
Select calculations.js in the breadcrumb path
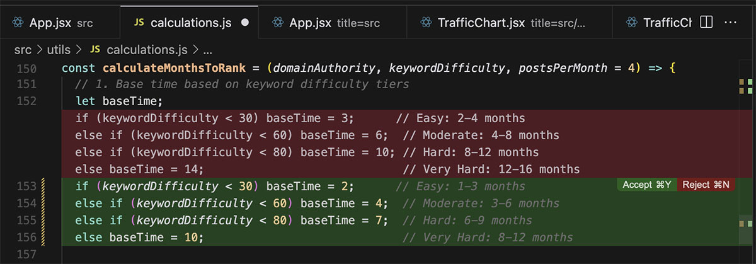pyautogui.click(x=147, y=49)
